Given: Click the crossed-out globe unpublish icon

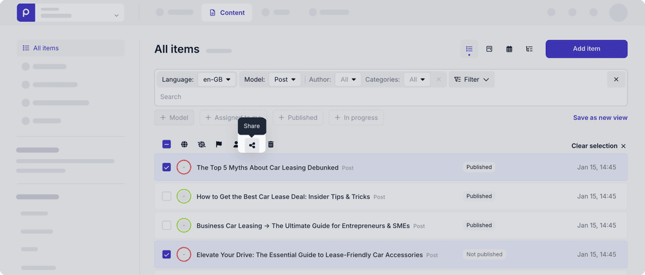Looking at the screenshot, I should click(202, 145).
